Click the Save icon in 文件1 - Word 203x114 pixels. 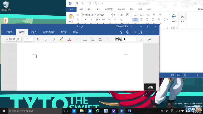(77, 3)
